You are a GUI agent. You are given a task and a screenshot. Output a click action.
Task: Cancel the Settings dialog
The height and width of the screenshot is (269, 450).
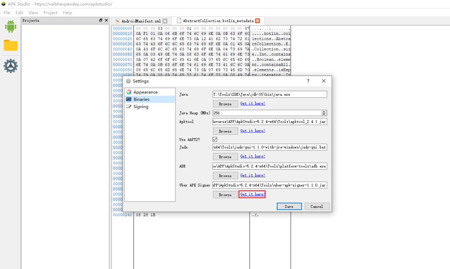click(317, 206)
